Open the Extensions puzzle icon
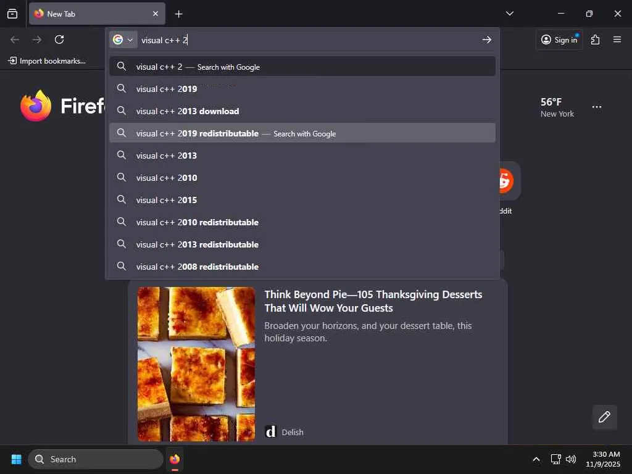 coord(595,39)
